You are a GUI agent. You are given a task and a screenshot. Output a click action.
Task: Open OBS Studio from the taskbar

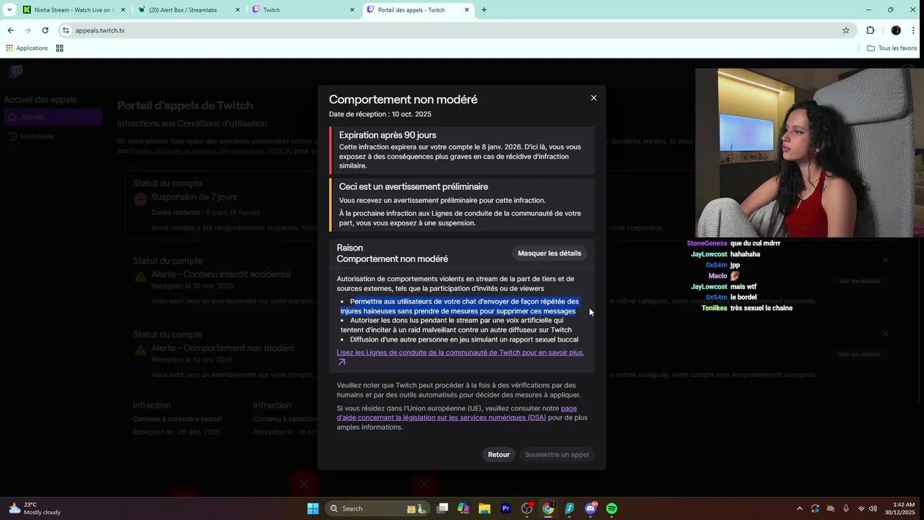pos(527,508)
